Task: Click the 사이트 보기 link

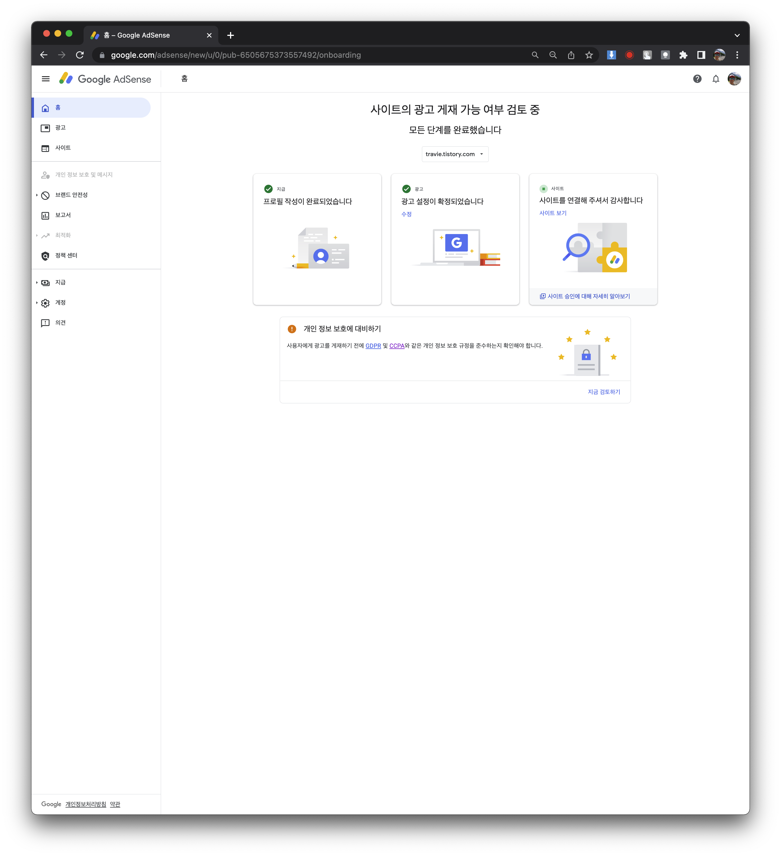Action: tap(552, 213)
